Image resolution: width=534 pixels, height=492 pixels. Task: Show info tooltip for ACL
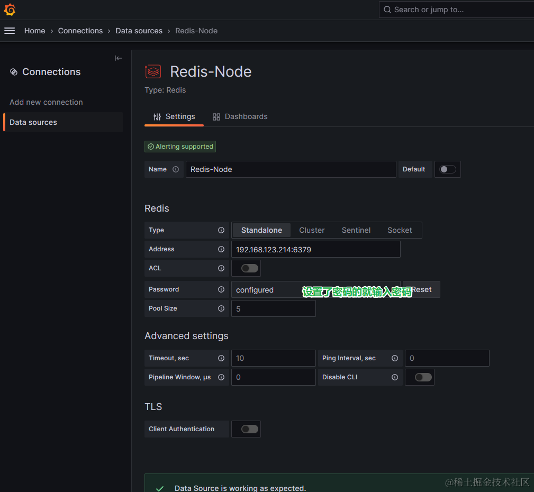pos(221,268)
